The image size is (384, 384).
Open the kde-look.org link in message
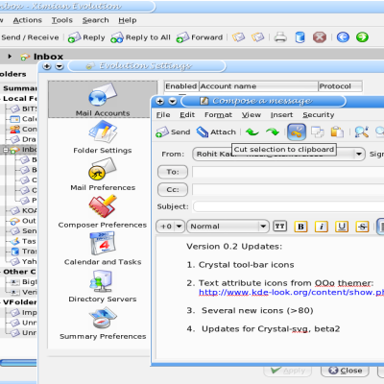[x=291, y=293]
